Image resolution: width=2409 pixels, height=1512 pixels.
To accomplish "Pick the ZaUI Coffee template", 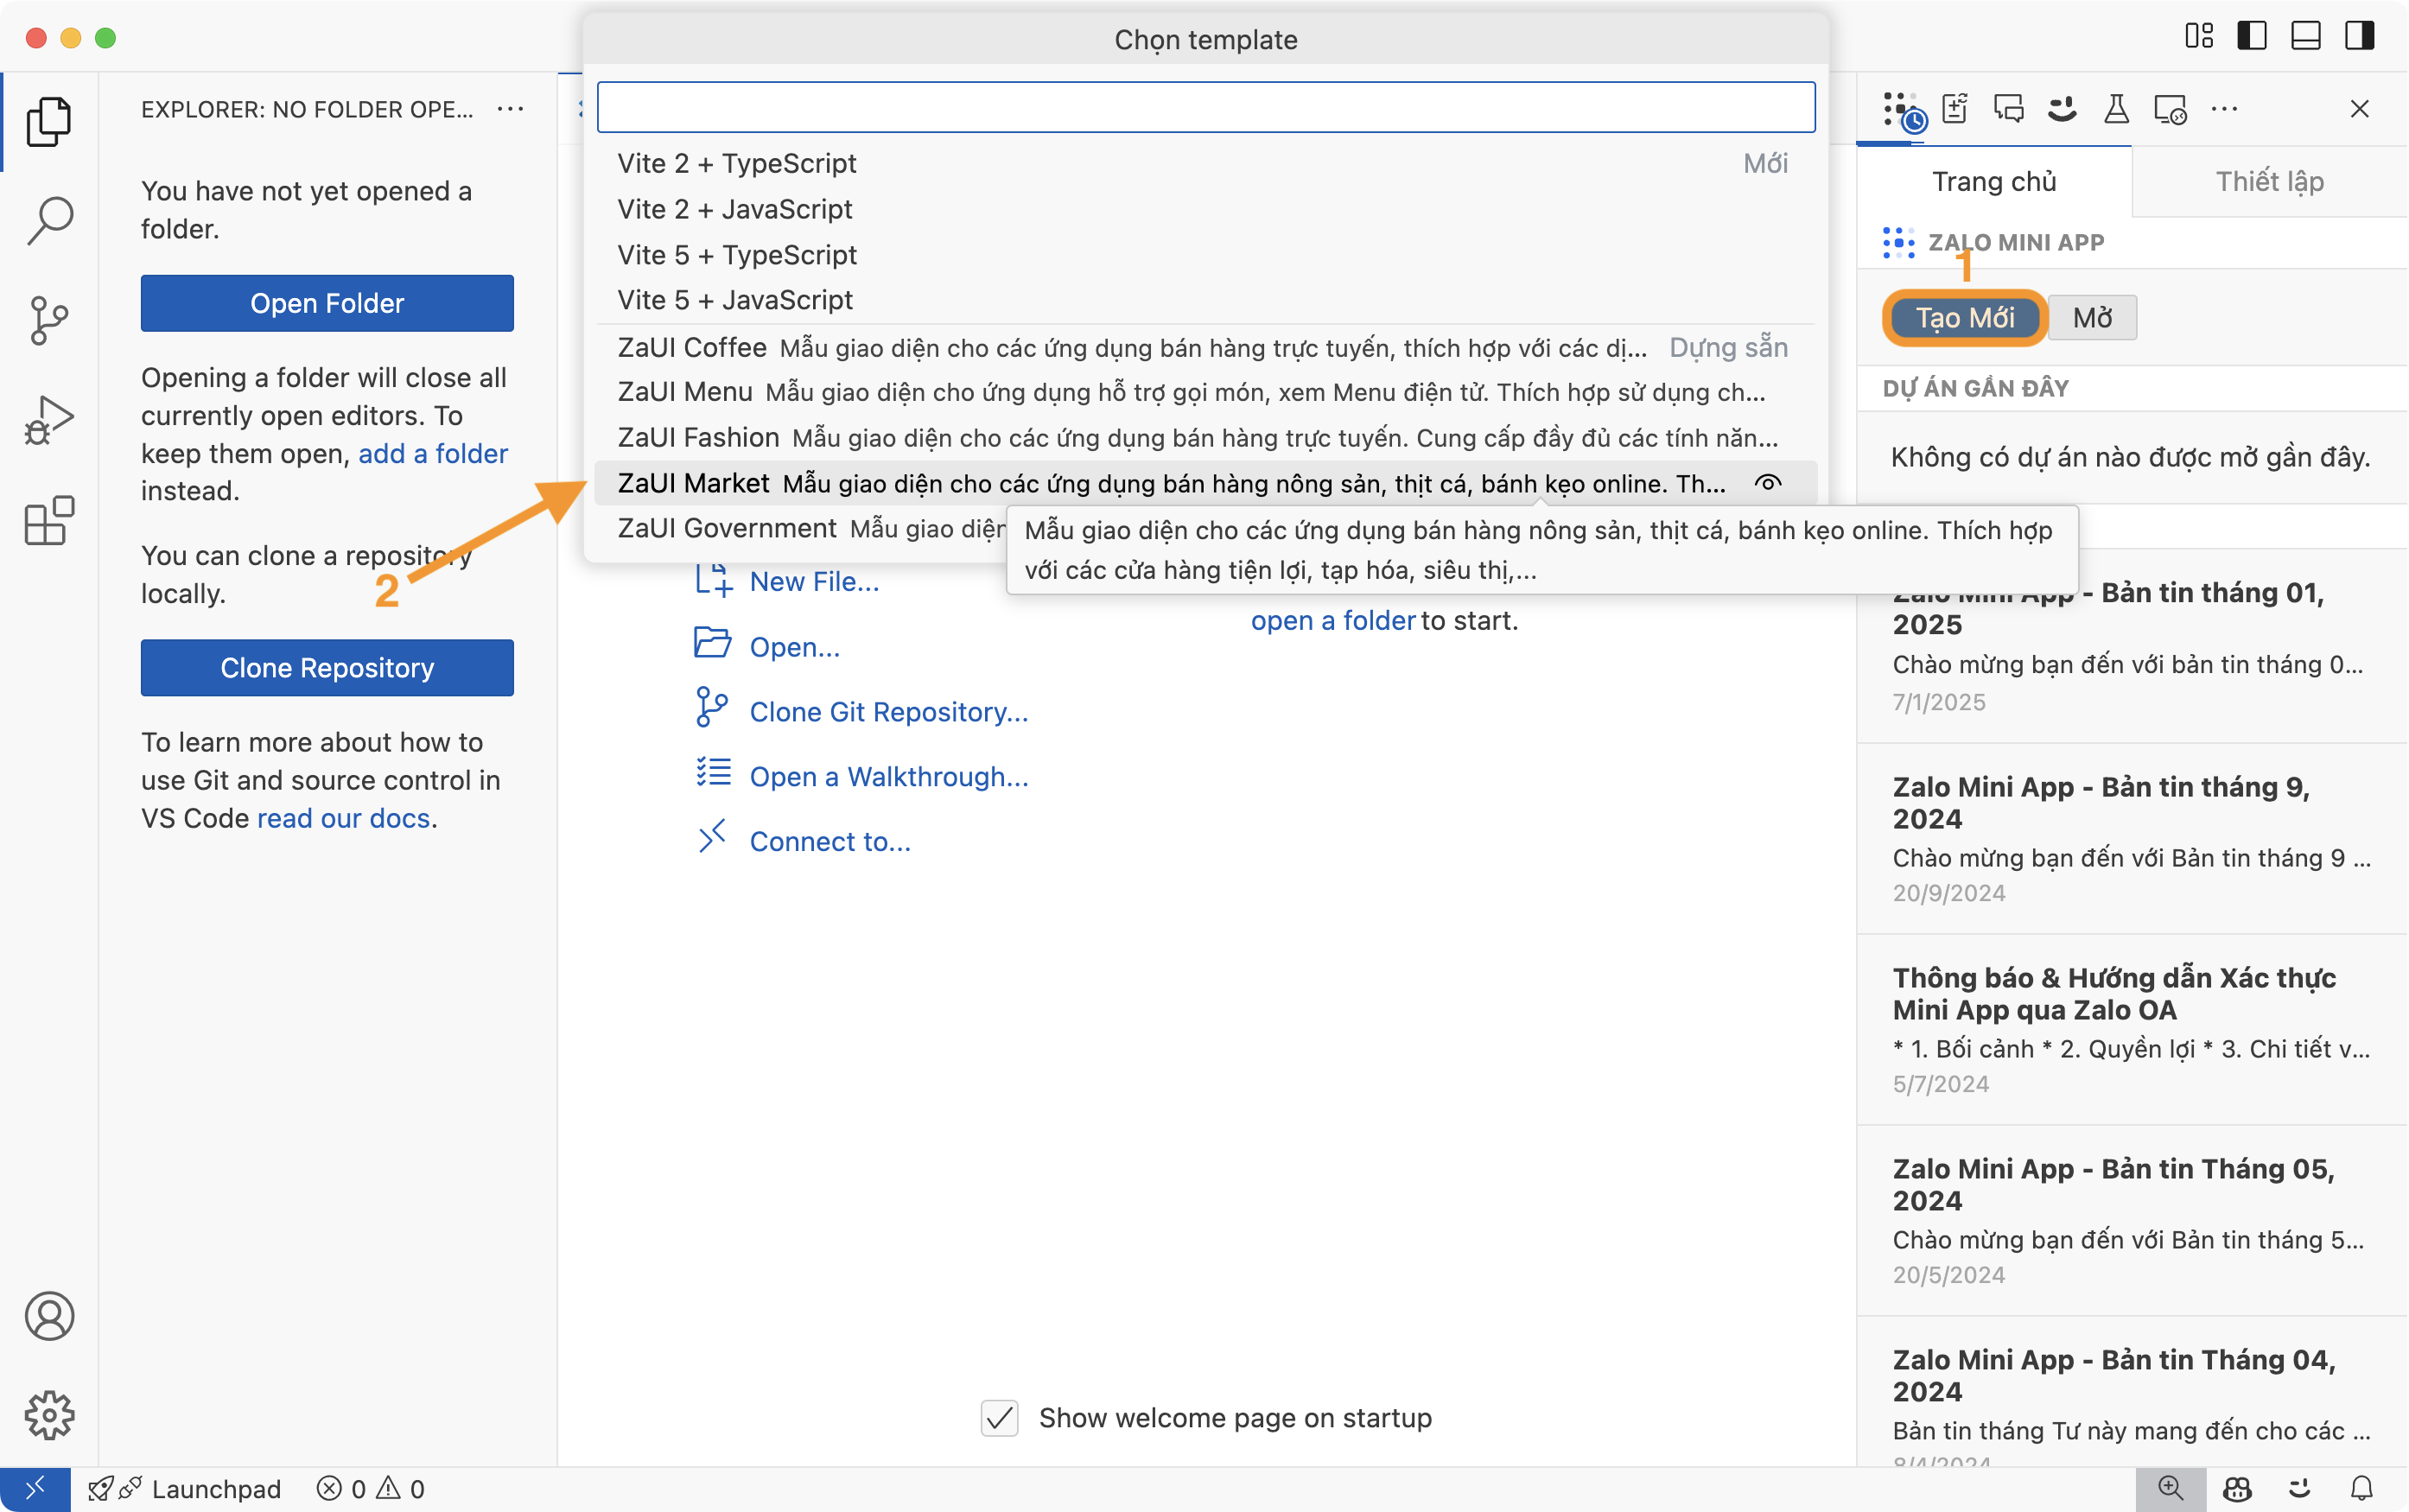I will (1206, 348).
